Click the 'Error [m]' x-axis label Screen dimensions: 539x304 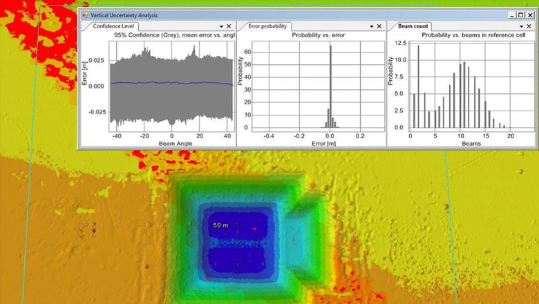(x=323, y=144)
